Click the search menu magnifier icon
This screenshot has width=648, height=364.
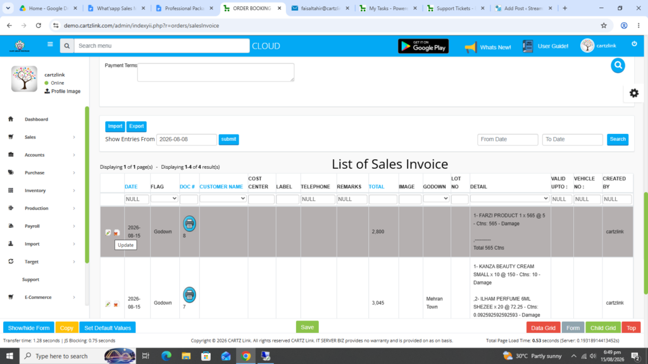click(67, 45)
